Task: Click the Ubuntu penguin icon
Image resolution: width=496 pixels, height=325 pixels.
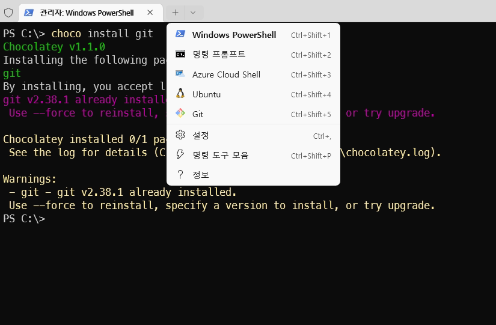Action: click(180, 93)
